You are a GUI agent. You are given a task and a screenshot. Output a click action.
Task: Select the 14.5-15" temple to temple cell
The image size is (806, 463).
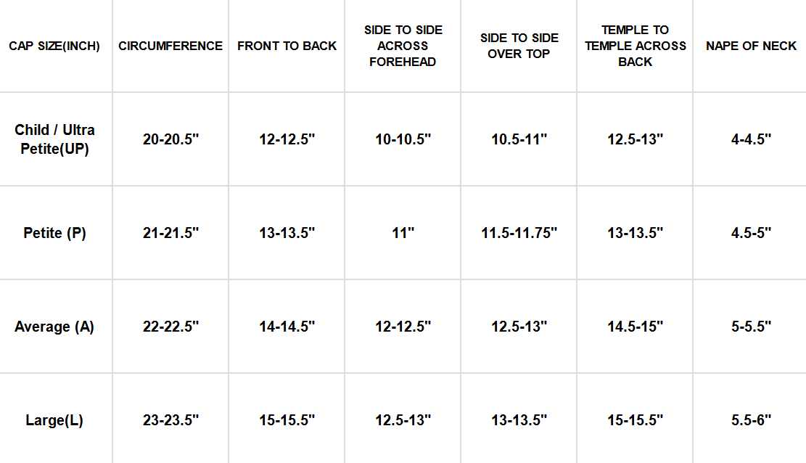(636, 327)
